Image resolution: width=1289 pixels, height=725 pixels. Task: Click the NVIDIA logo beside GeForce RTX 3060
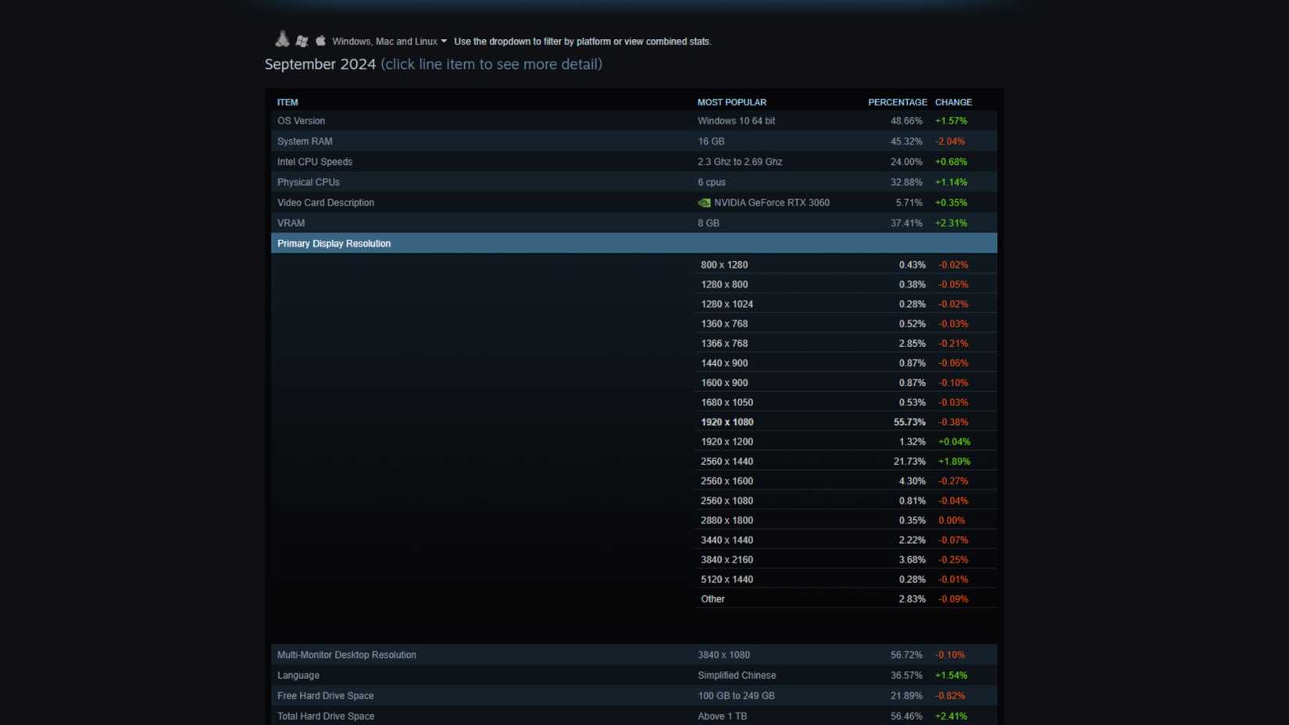(x=704, y=202)
